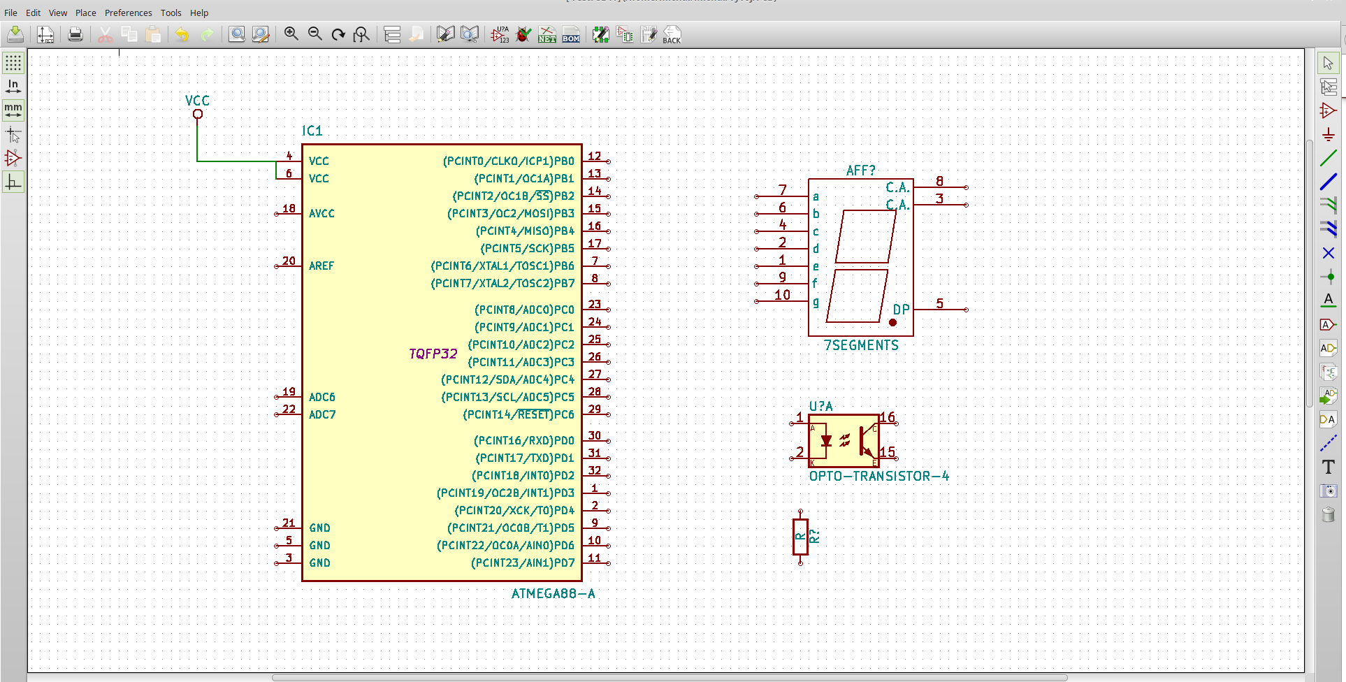Switch units to inches
The image size is (1346, 682).
point(13,87)
